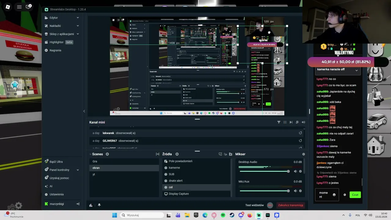Replay GEJWER67 follow alert
391x220 pixels.
[x=300, y=141]
